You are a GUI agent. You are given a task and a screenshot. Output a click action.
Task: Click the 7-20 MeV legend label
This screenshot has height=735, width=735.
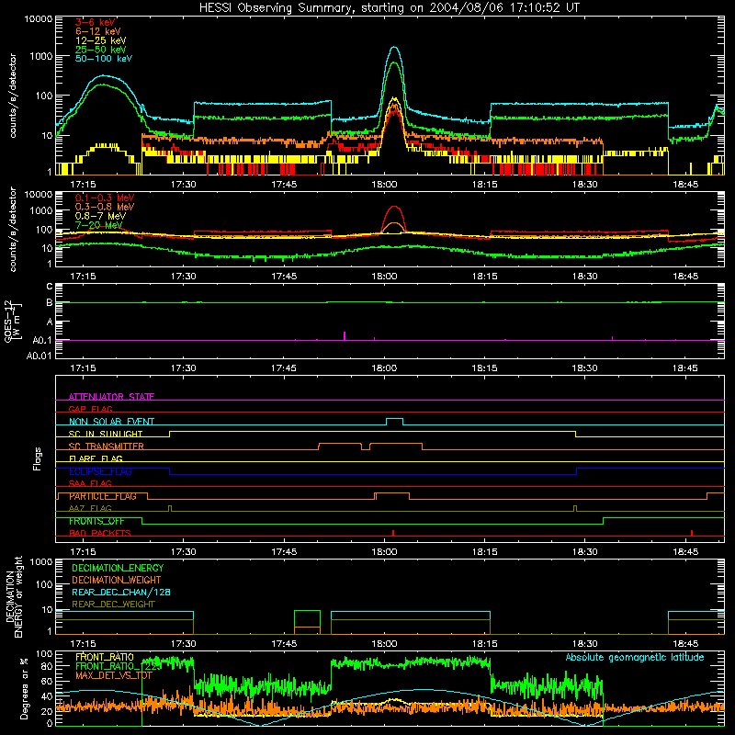pos(99,225)
